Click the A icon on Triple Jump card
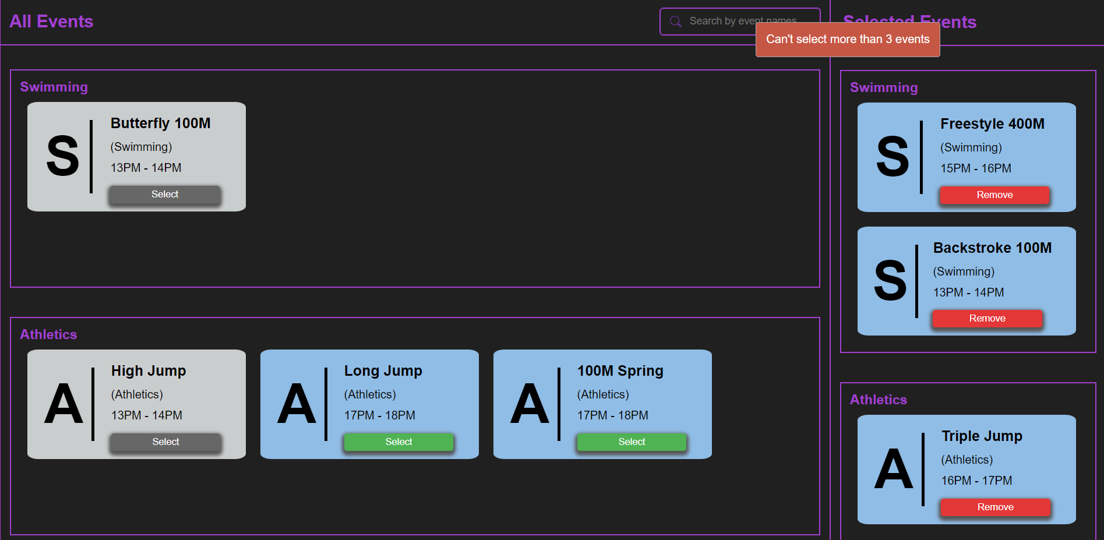The height and width of the screenshot is (540, 1104). click(893, 470)
